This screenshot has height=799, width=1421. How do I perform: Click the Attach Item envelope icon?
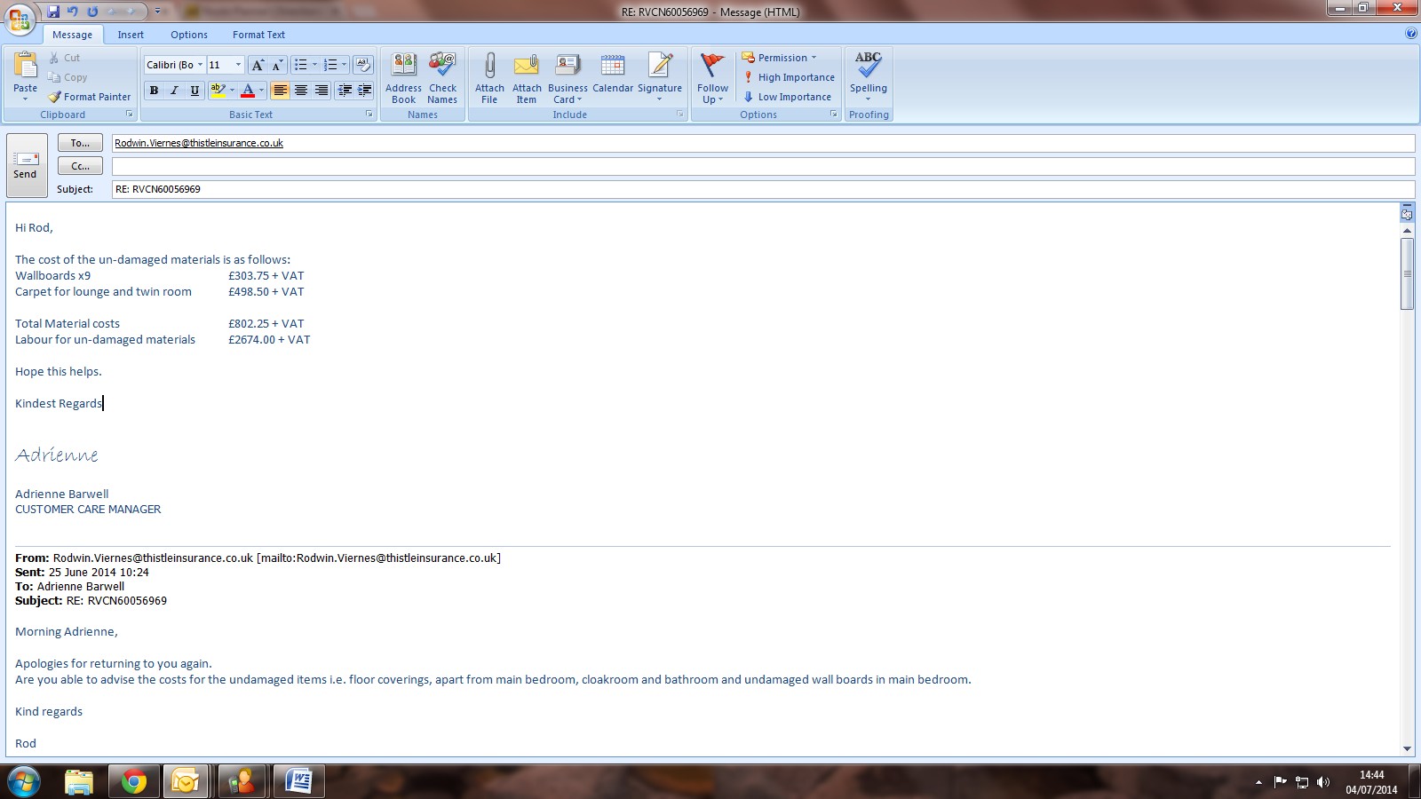527,67
